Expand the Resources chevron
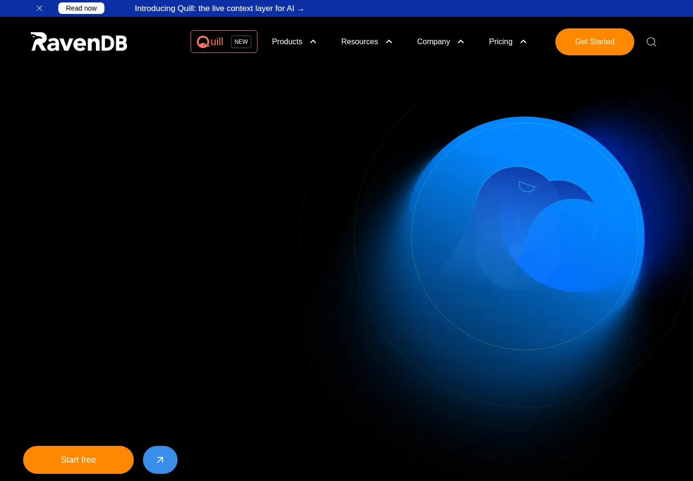The image size is (693, 481). point(389,42)
